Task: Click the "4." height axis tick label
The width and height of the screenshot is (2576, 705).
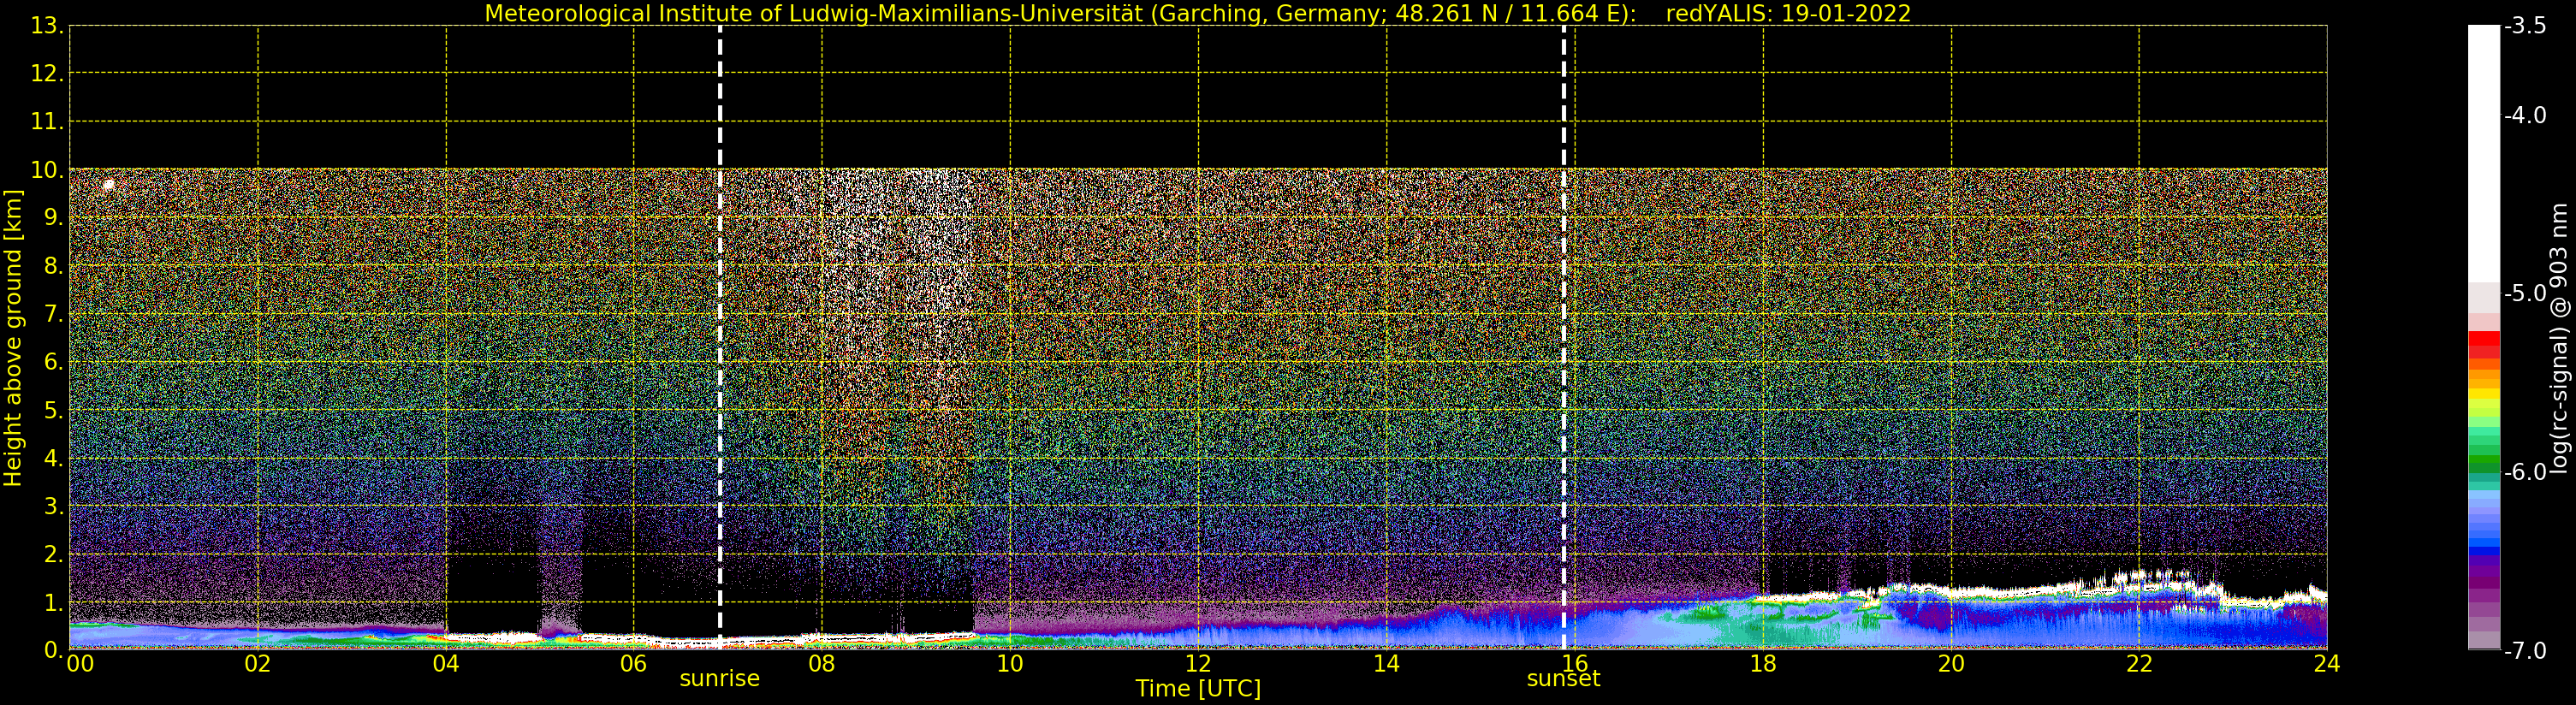Action: [x=53, y=459]
